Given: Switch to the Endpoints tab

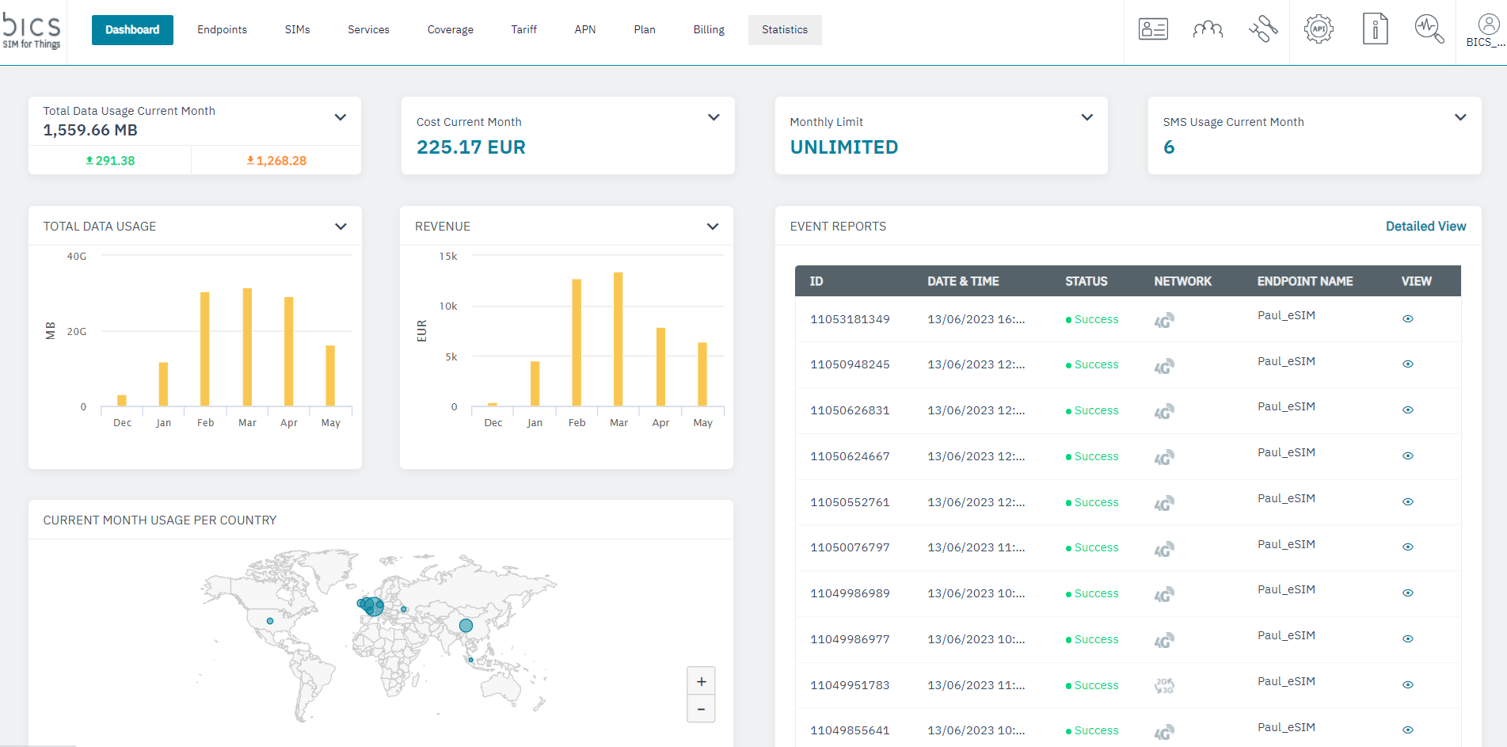Looking at the screenshot, I should pos(222,30).
